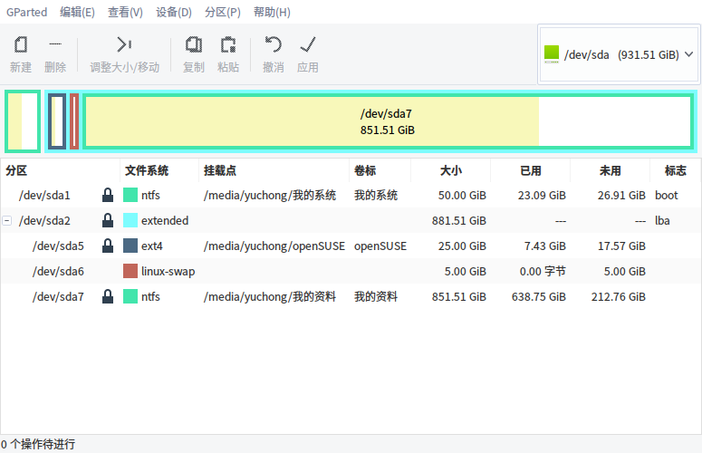702x453 pixels.
Task: Click the linux-swap filesystem text
Action: click(x=168, y=272)
